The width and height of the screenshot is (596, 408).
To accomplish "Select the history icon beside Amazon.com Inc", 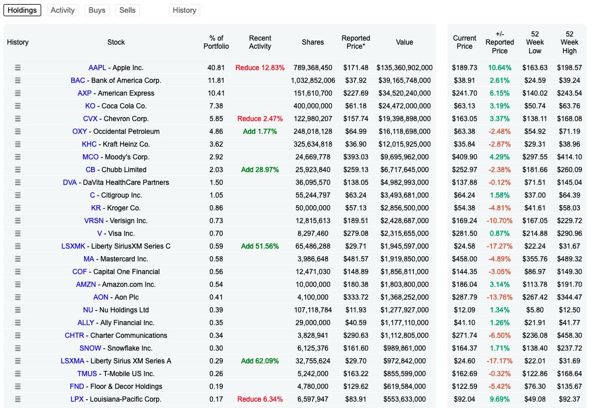I will click(18, 284).
